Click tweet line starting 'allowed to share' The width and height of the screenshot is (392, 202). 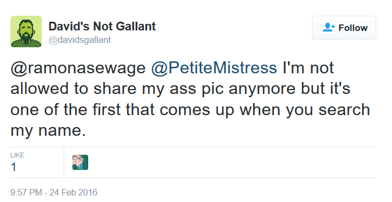coord(181,89)
